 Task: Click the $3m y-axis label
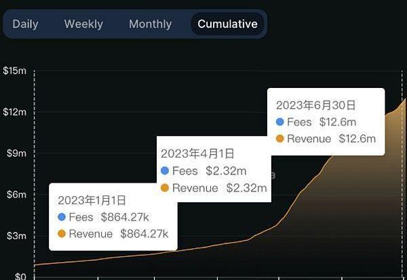click(x=16, y=236)
